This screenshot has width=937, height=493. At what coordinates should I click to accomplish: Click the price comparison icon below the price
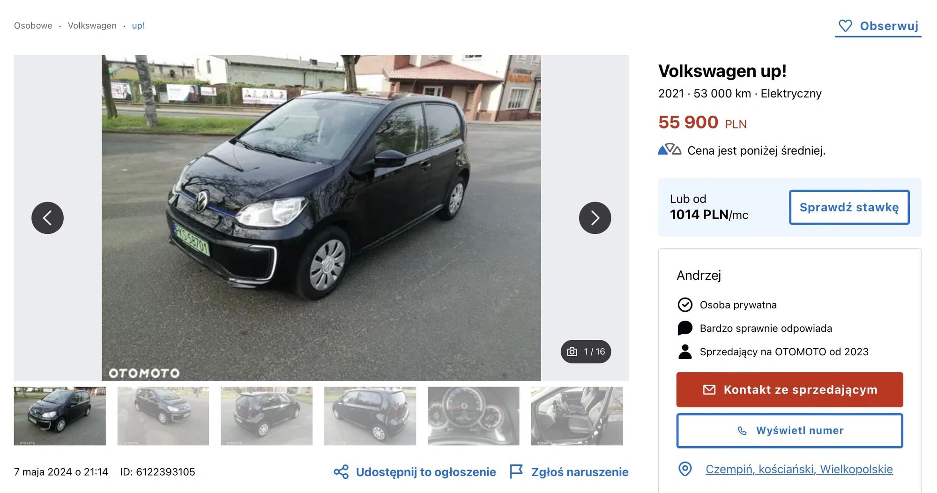(x=669, y=150)
